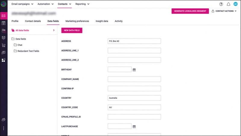Switch to the Marketing preferences tab

[x=77, y=21]
